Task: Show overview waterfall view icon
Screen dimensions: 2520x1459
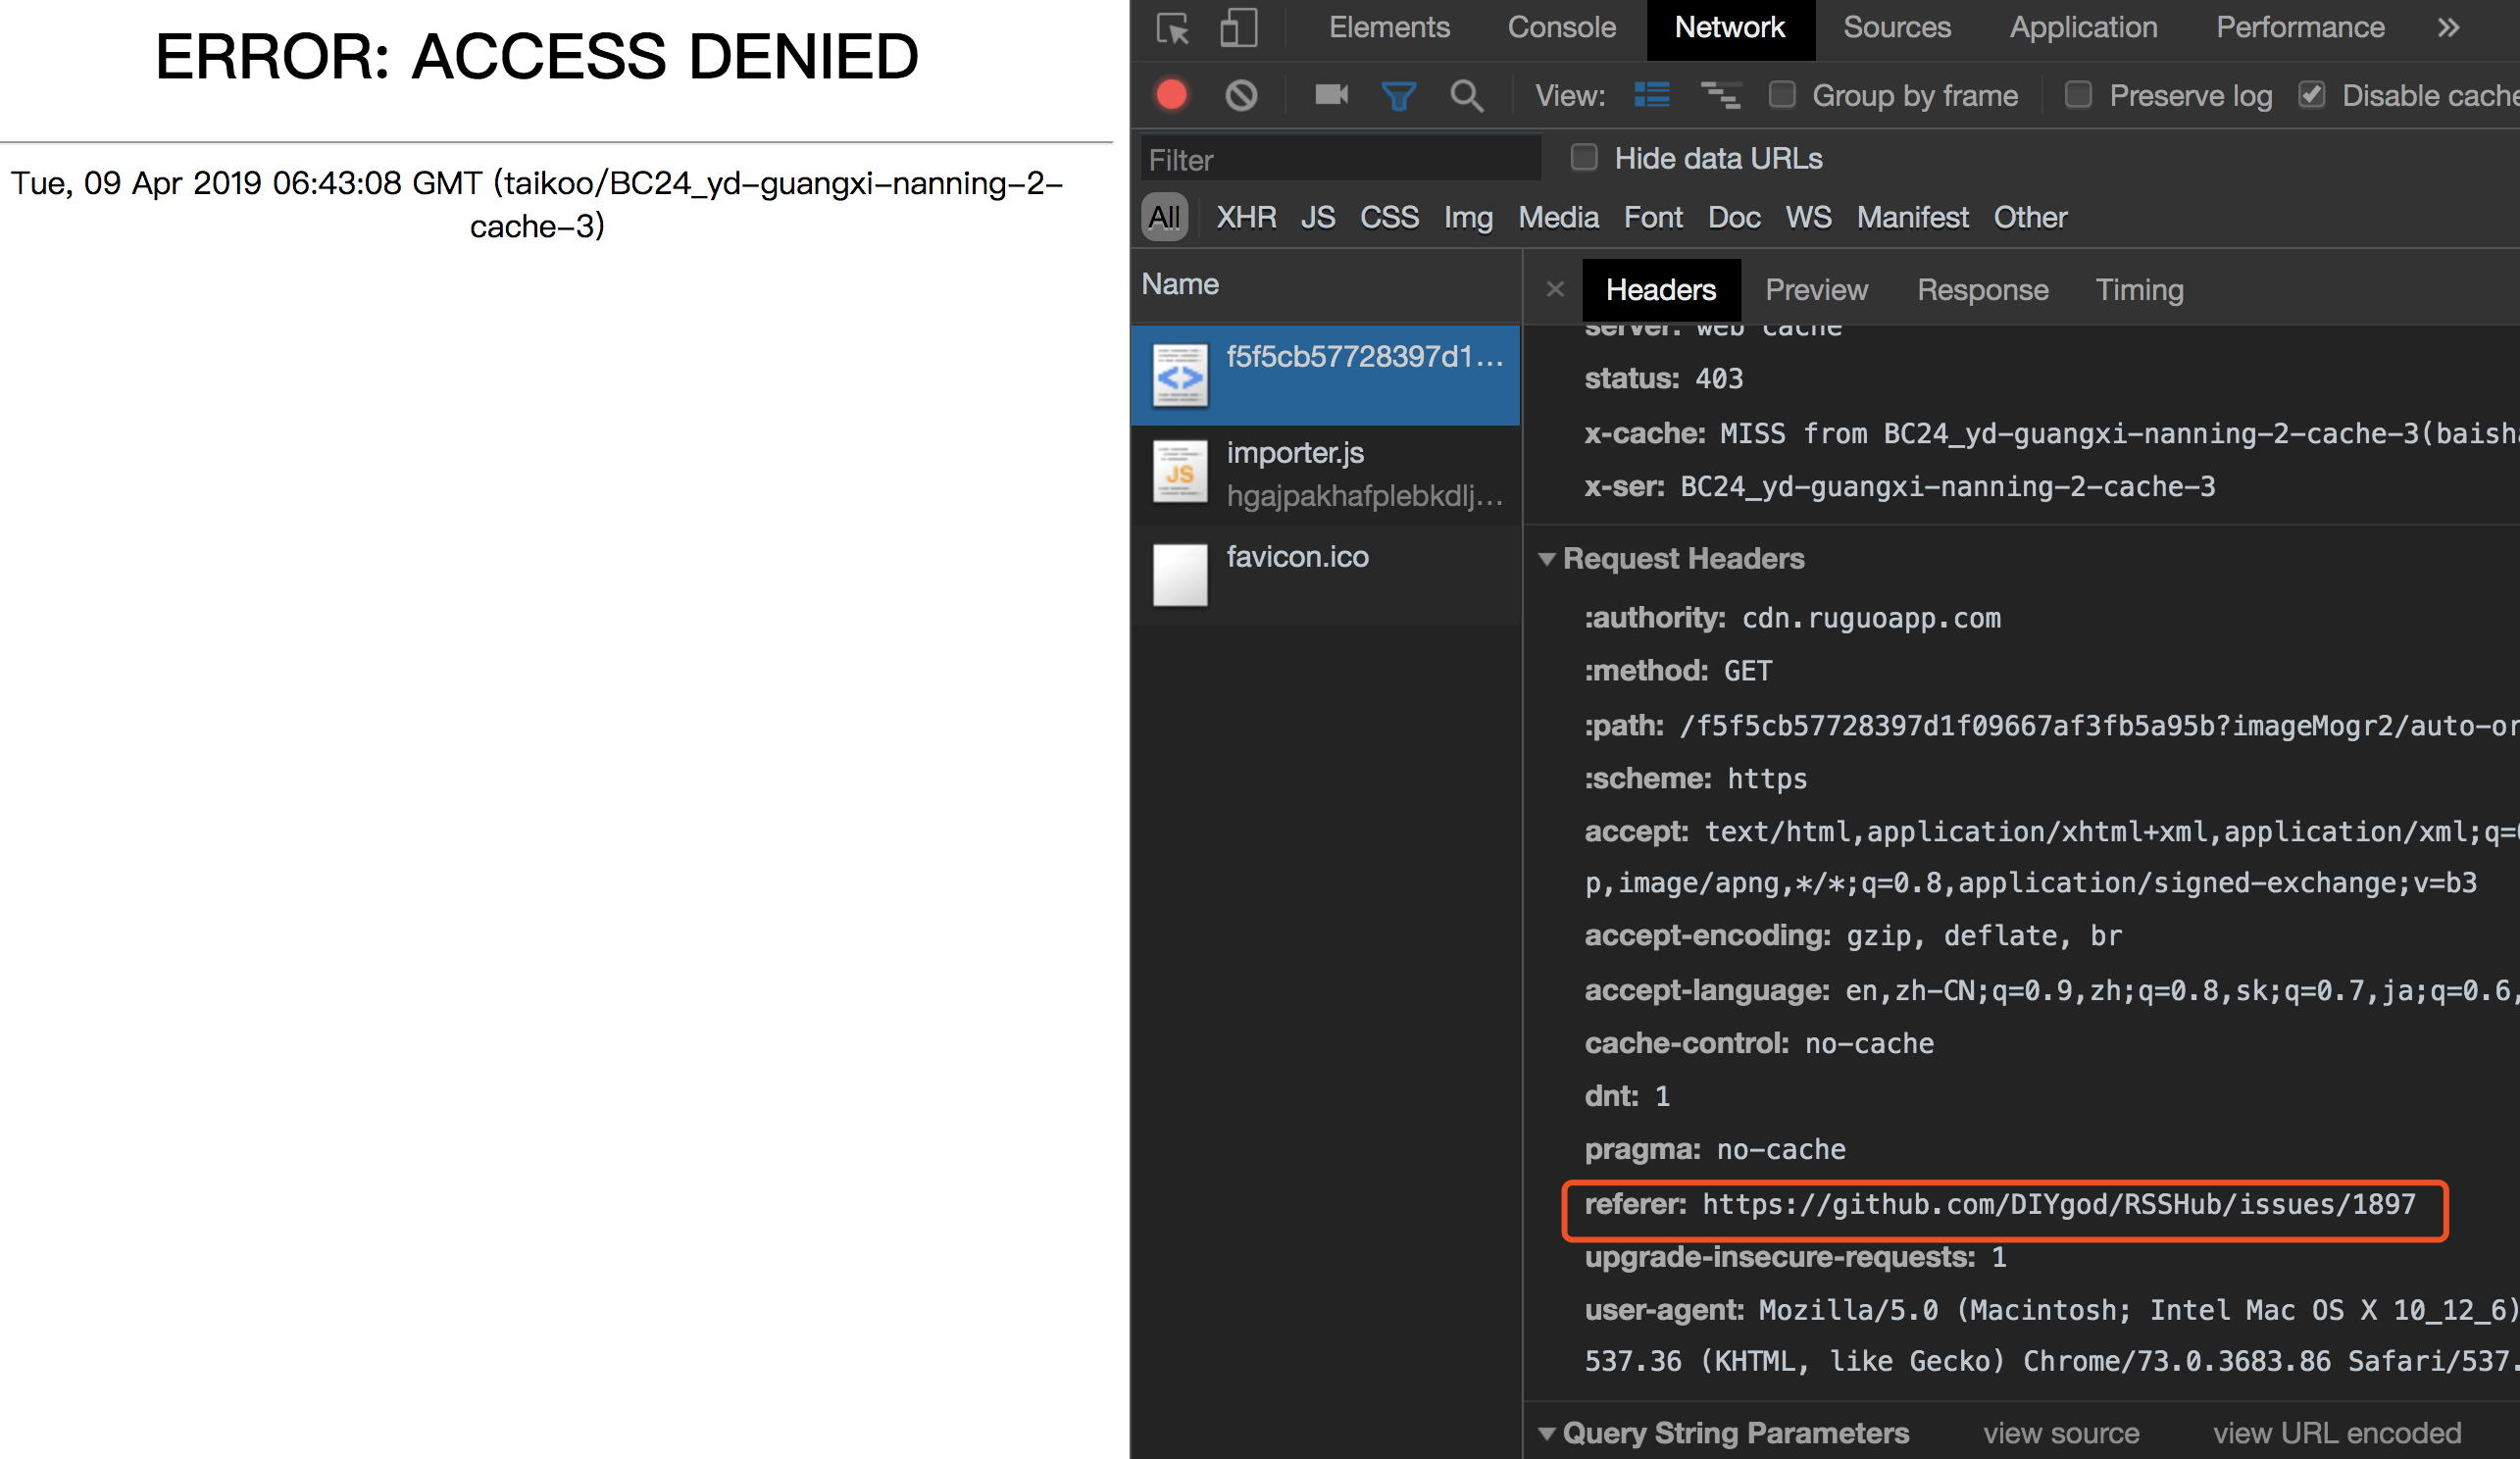Action: click(x=1720, y=95)
